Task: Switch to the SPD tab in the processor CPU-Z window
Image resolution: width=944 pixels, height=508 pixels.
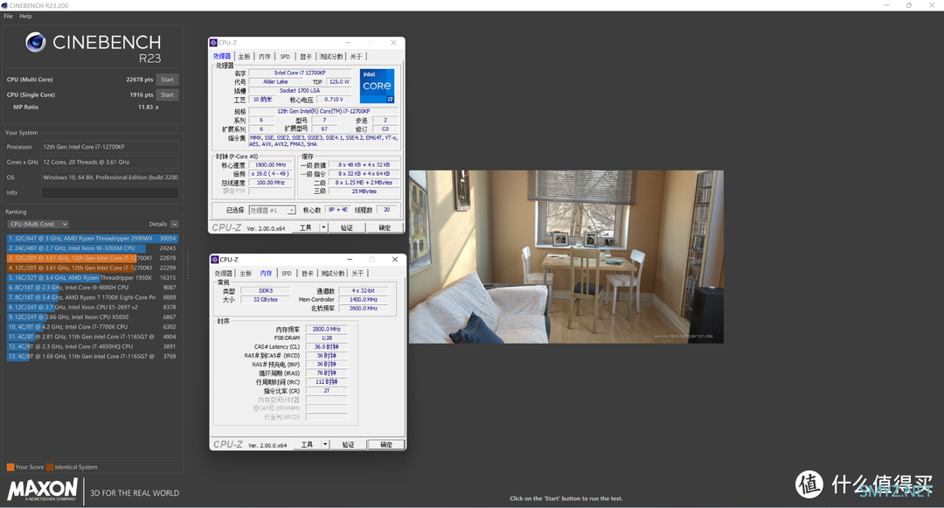Action: tap(285, 56)
